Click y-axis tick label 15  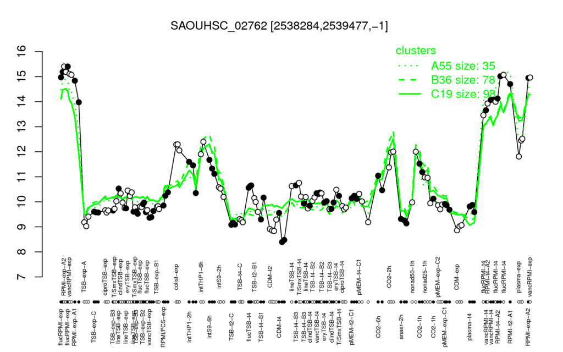21,77
